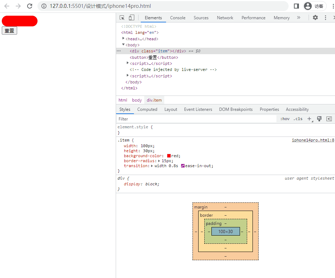Click html in the breadcrumb bar

pos(122,100)
